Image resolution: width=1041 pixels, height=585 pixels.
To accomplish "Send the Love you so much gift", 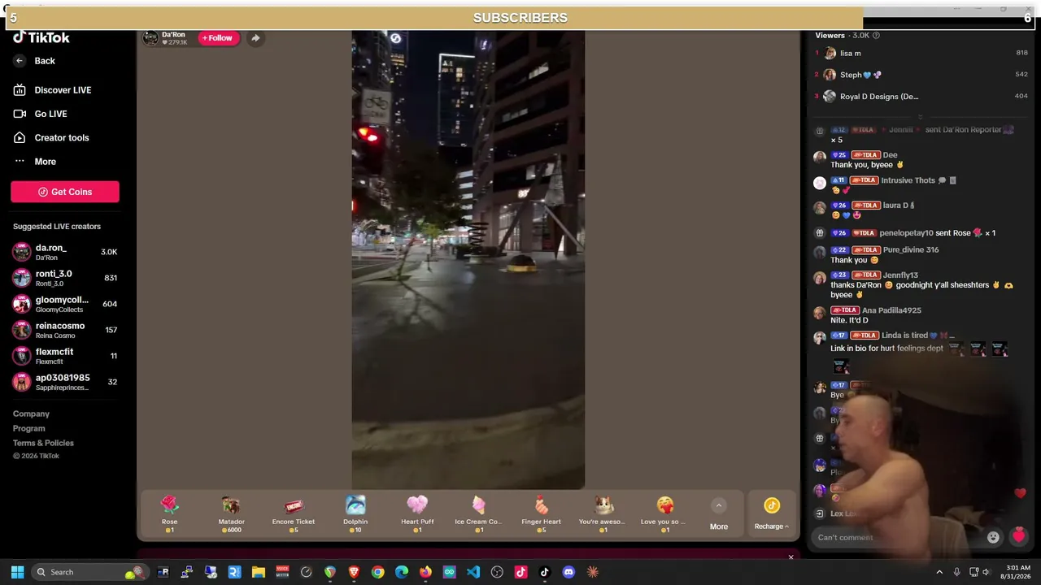I will [665, 514].
